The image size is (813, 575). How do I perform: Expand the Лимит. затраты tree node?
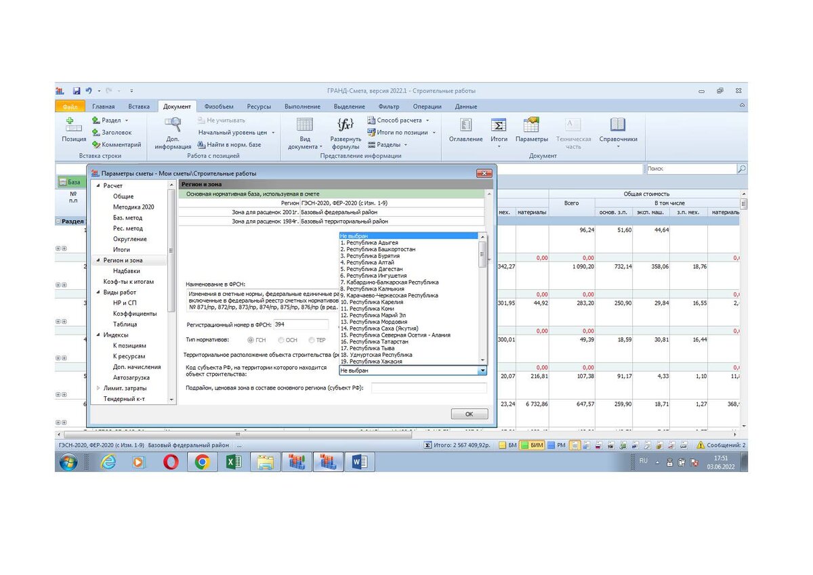pyautogui.click(x=98, y=389)
